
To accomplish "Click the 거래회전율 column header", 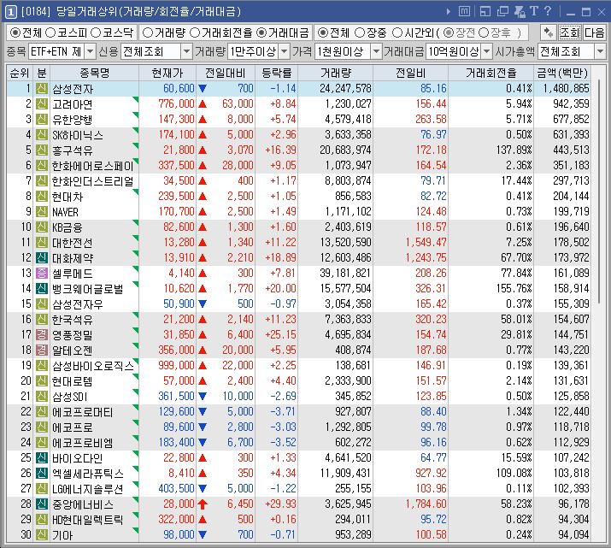I will pos(491,73).
